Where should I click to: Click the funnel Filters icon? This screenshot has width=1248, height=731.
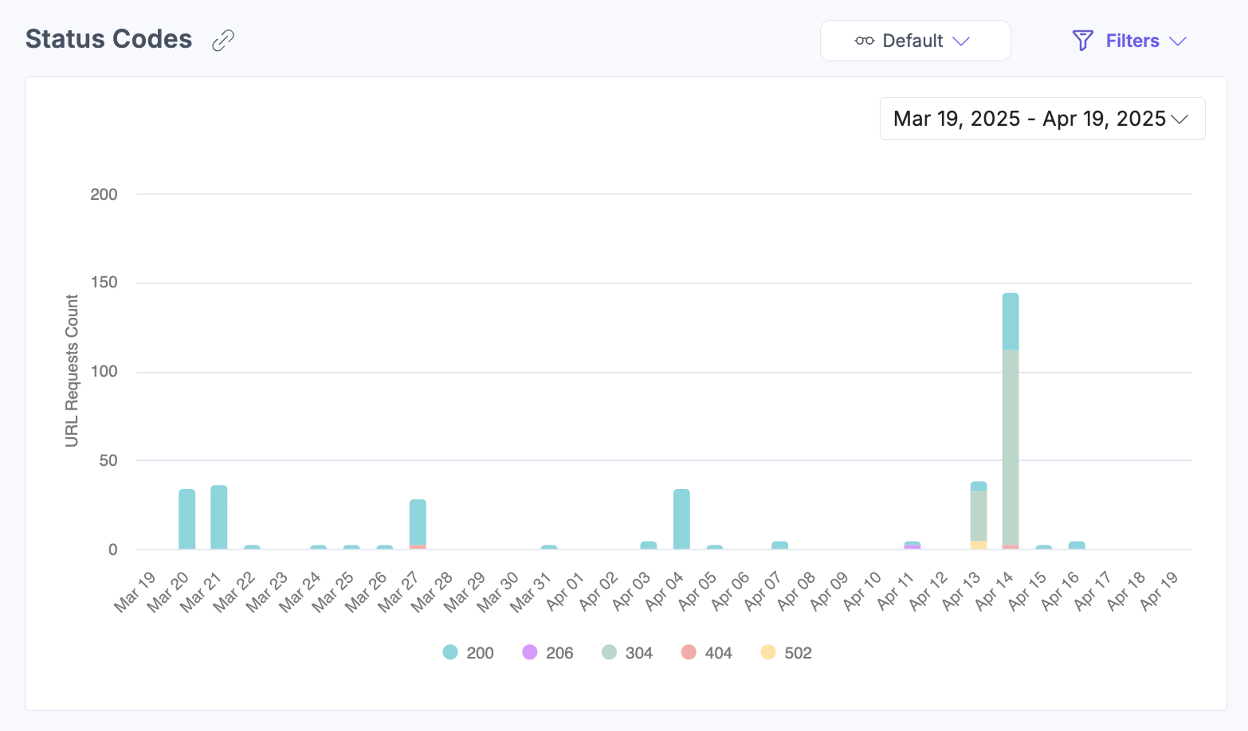coord(1083,40)
